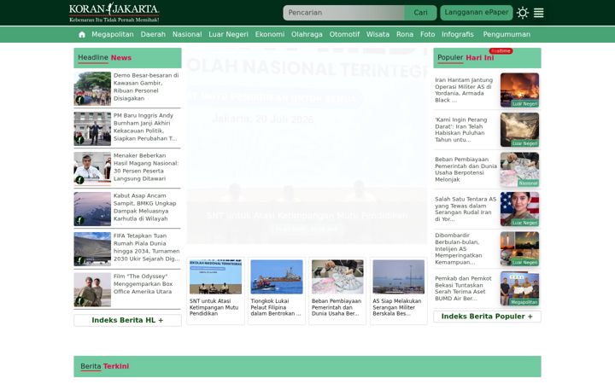Click Berita Terkini section heading

pyautogui.click(x=105, y=366)
